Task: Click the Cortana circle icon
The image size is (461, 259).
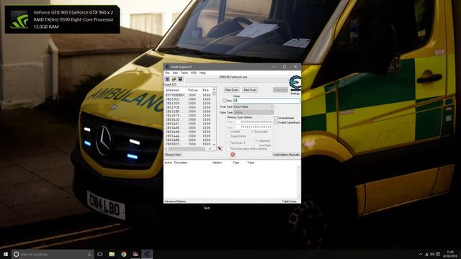Action: [16, 254]
